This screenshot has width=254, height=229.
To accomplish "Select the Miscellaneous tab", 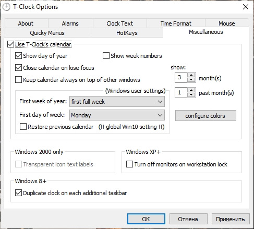I will 206,32.
